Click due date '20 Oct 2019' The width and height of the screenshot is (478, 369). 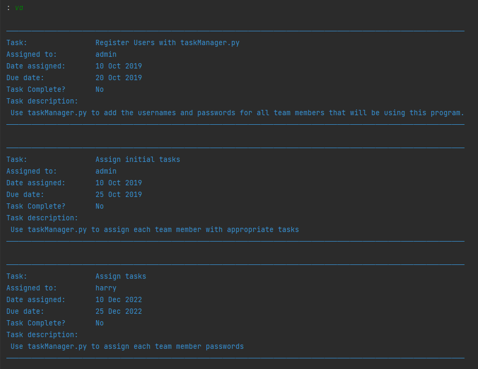point(119,78)
